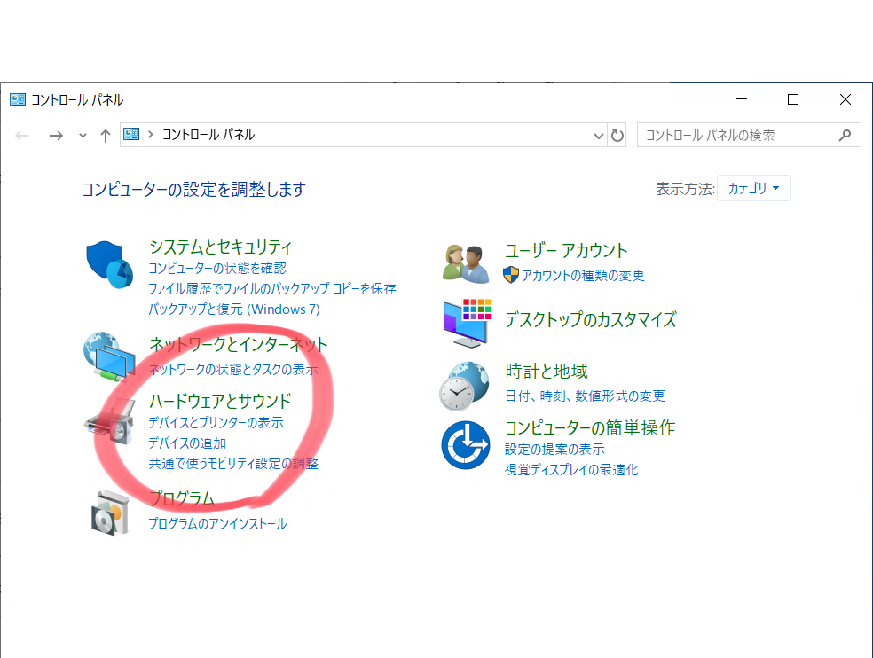This screenshot has height=658, width=873.
Task: Click the System and Security shield icon
Action: 108,263
